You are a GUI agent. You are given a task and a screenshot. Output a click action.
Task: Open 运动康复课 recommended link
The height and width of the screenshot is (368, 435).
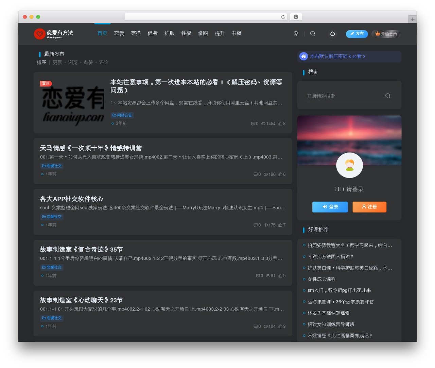341,302
